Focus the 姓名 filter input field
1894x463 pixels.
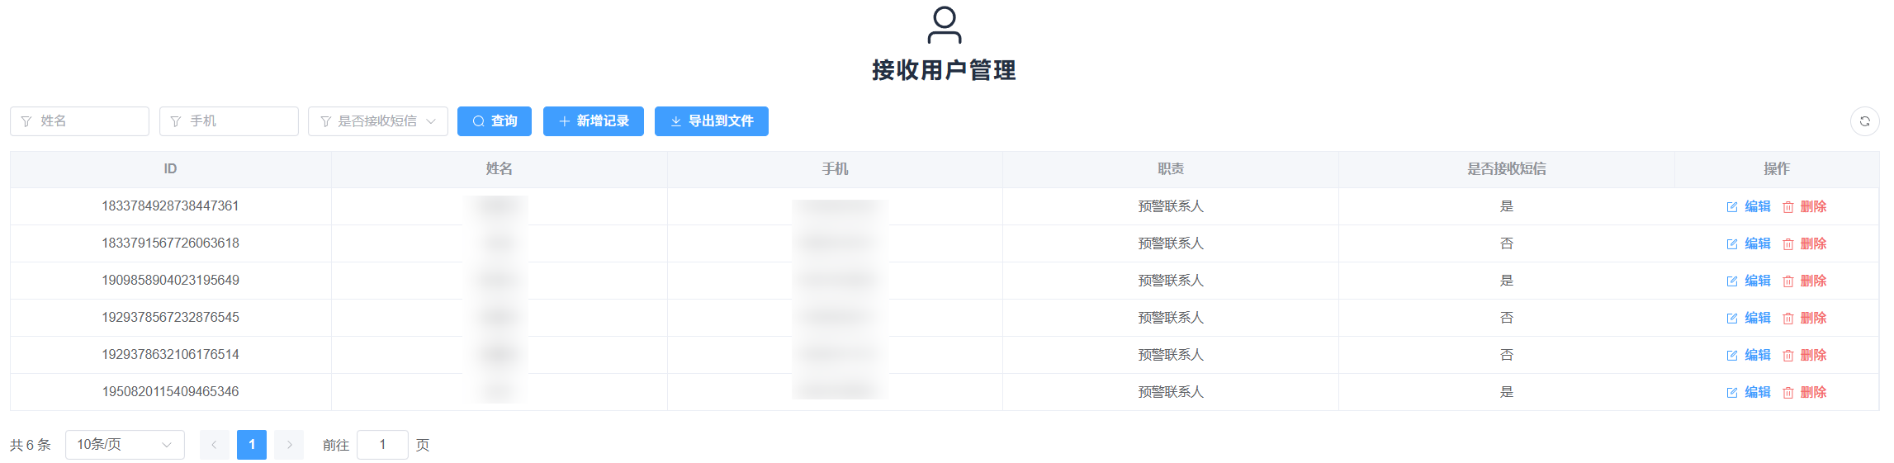coord(80,121)
